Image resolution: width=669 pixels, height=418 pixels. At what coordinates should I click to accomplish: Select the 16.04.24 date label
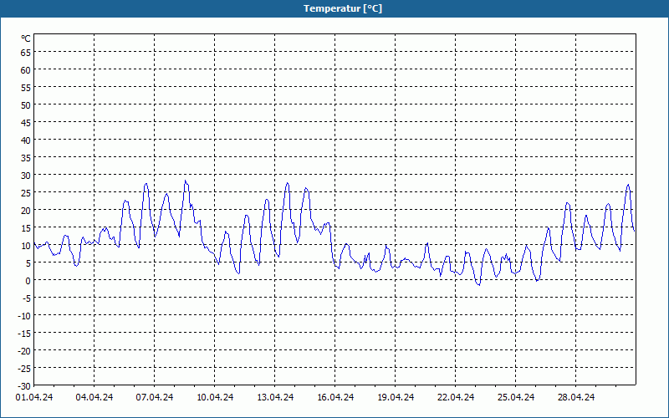coord(335,397)
